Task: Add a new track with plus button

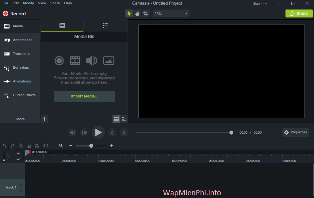Action: tap(18, 153)
